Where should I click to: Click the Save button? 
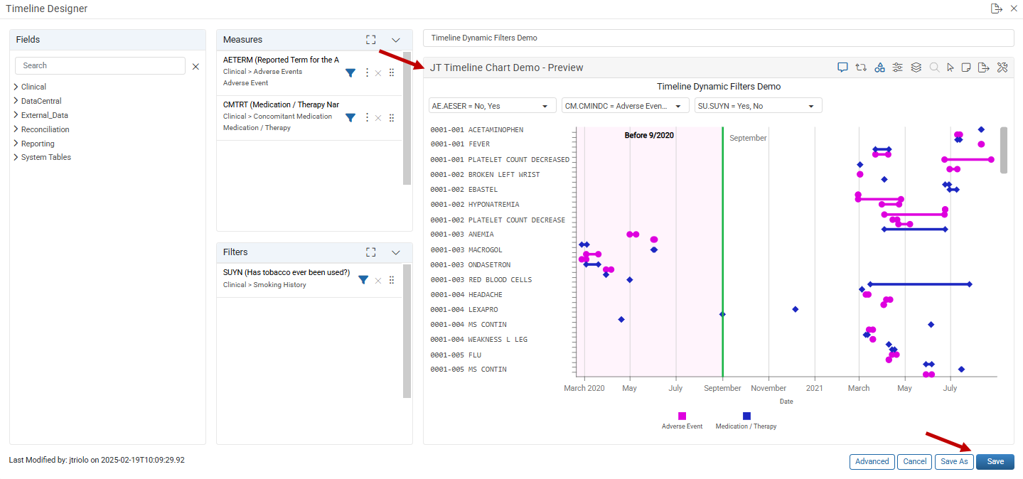[x=995, y=462]
